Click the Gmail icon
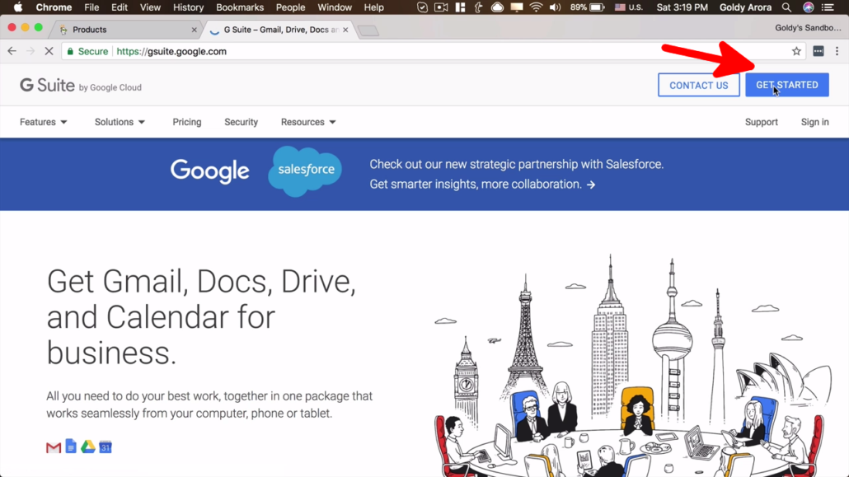Image resolution: width=849 pixels, height=477 pixels. pos(54,447)
